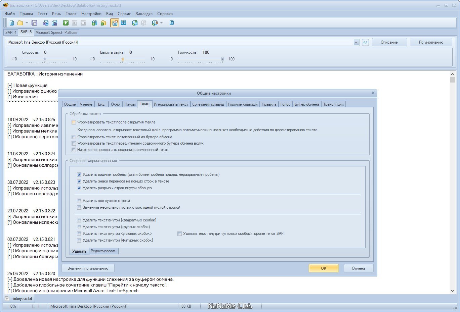This screenshot has height=312, width=460.
Task: Uncheck 'Удалить лишние пробелы' checkbox
Action: pyautogui.click(x=79, y=175)
